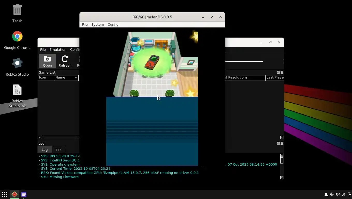Click the log line 'SYS: Missing Firmware'
Viewport: 352px width, 199px height.
(x=59, y=177)
